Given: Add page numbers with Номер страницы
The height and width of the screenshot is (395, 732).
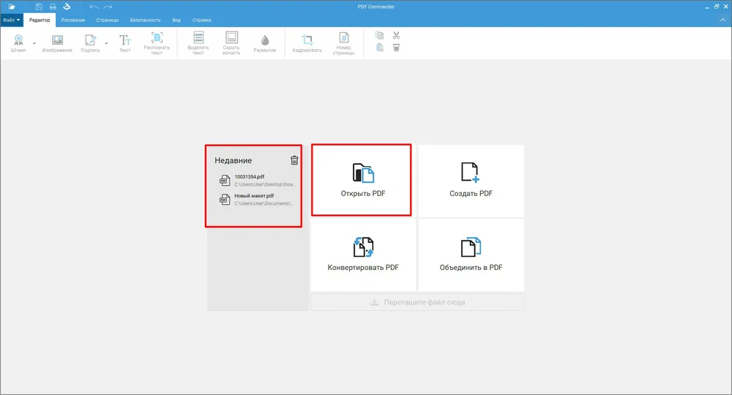Looking at the screenshot, I should (343, 44).
